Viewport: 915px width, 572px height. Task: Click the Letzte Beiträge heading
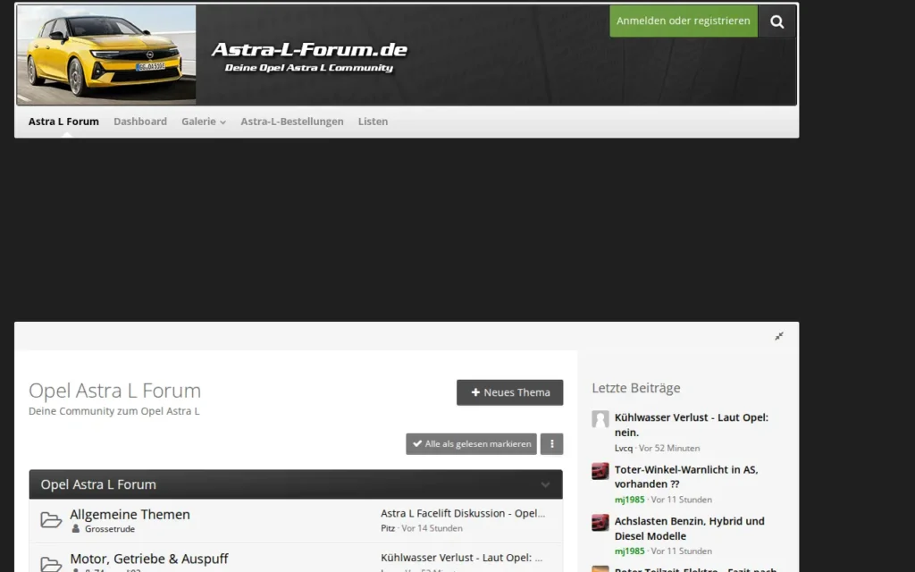(636, 388)
